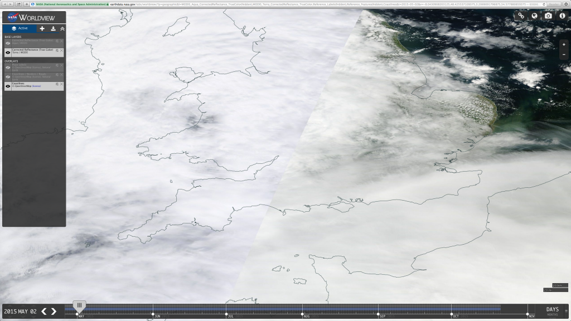Click the browser add bookmark plus button
Image resolution: width=571 pixels, height=321 pixels.
(x=27, y=4)
